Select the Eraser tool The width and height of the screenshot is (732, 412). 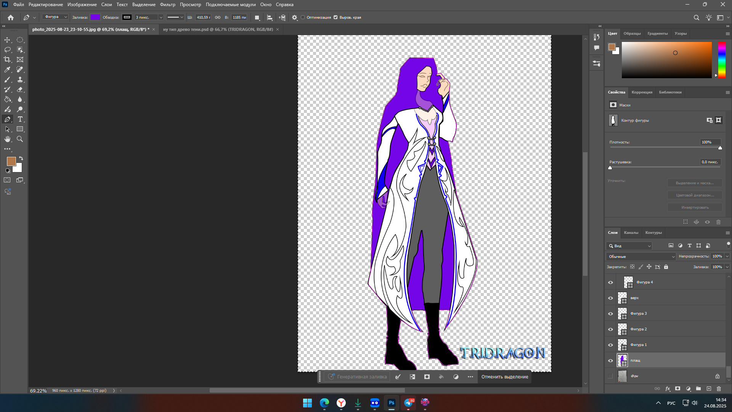pos(20,89)
